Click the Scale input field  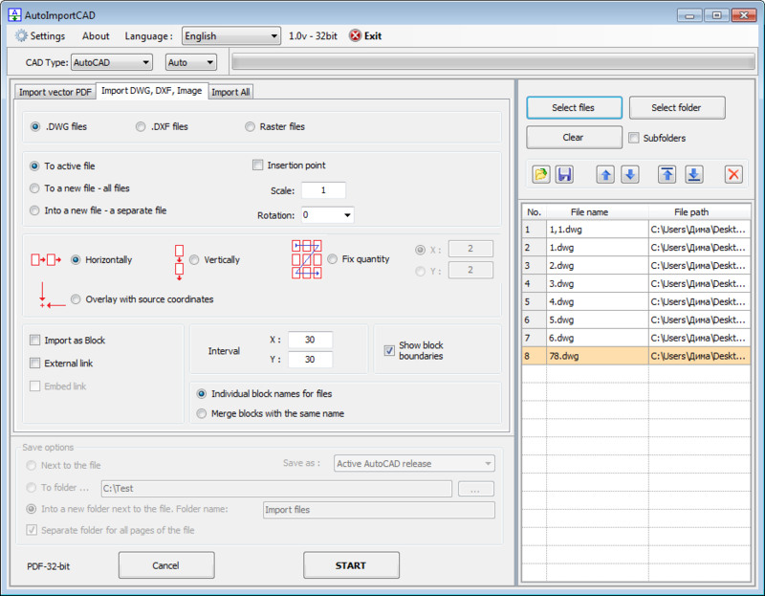click(x=323, y=190)
